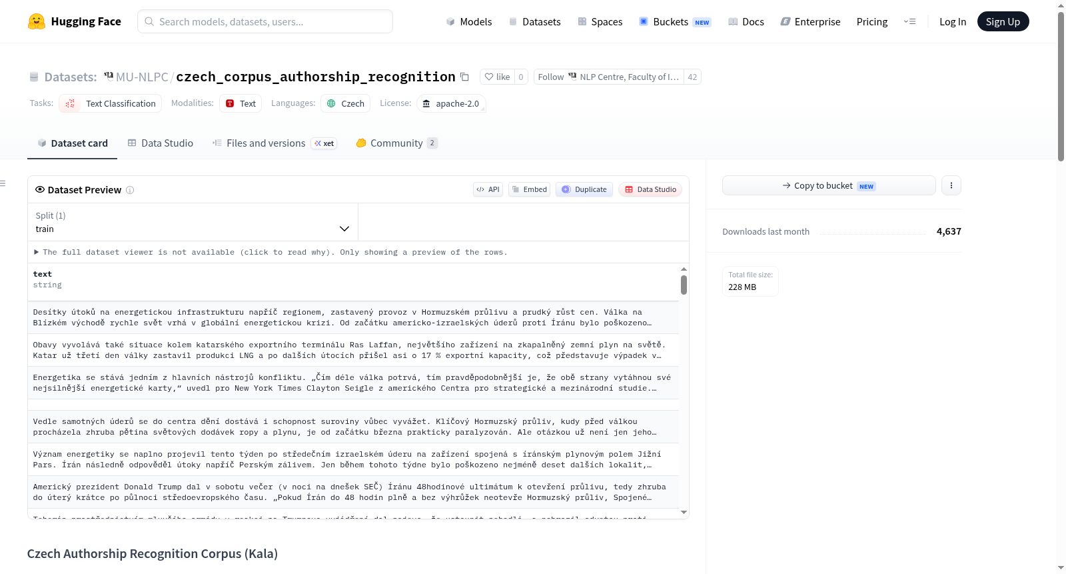The image size is (1066, 574).
Task: Click the Duplicate button
Action: point(584,189)
